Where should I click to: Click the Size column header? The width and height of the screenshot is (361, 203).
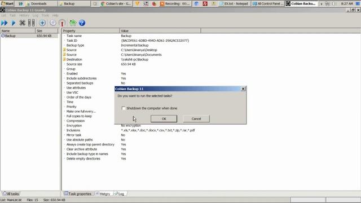click(x=46, y=30)
